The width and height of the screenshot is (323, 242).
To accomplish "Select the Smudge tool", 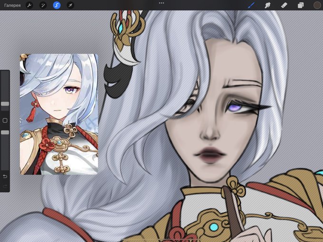I will point(267,5).
